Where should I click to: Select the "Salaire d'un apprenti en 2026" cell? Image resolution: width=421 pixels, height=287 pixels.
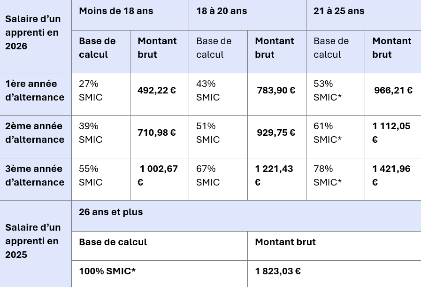(x=33, y=33)
